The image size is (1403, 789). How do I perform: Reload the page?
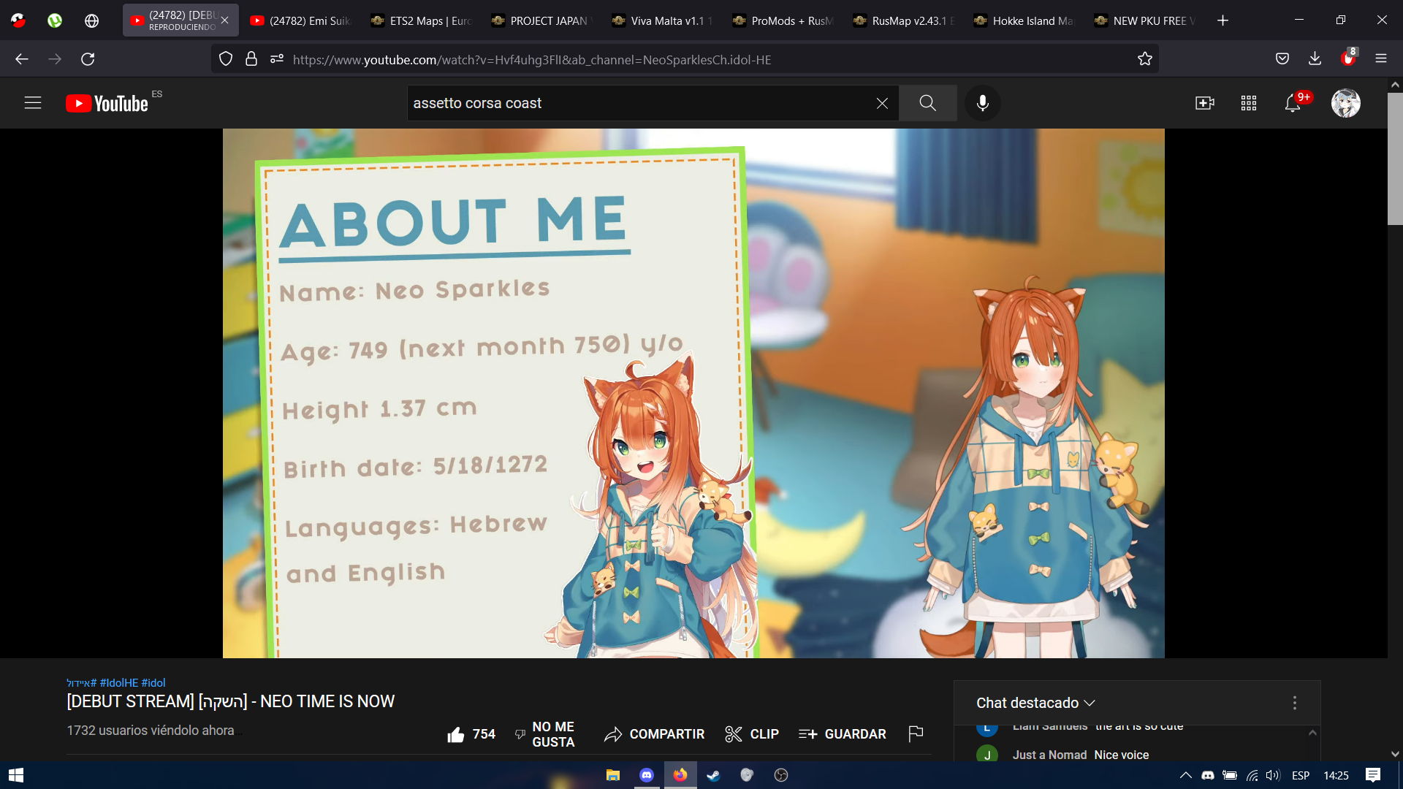pyautogui.click(x=88, y=59)
